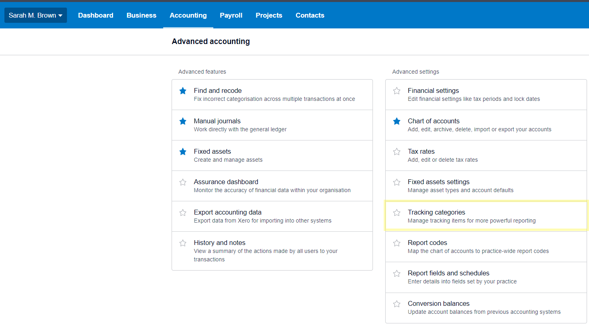Unstar the Find and recode favourite
The width and height of the screenshot is (589, 325).
click(183, 91)
